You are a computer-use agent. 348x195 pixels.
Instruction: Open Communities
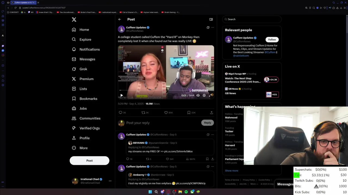pyautogui.click(x=86, y=118)
